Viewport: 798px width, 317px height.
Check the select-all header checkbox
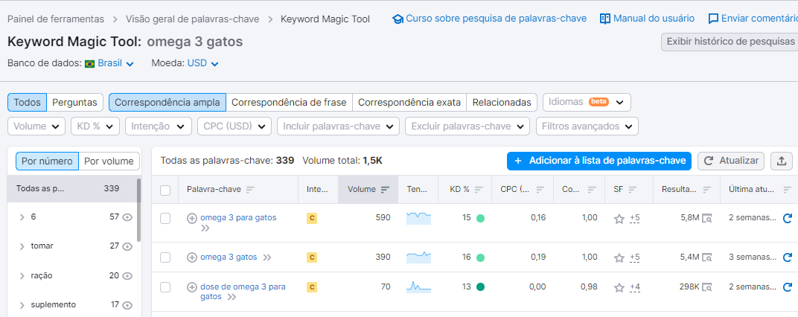coord(165,190)
